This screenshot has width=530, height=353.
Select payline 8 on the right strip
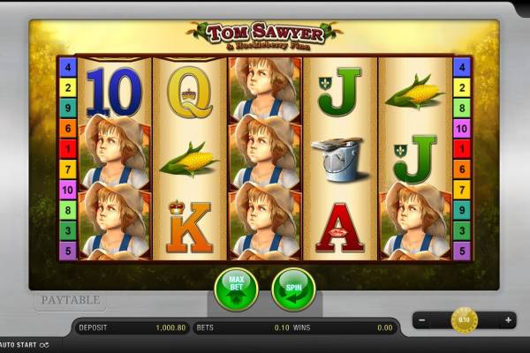462,108
